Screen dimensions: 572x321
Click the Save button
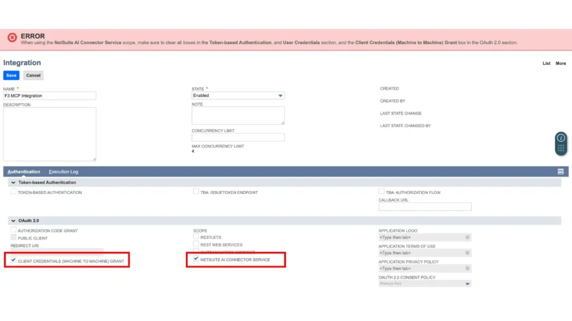tap(11, 75)
